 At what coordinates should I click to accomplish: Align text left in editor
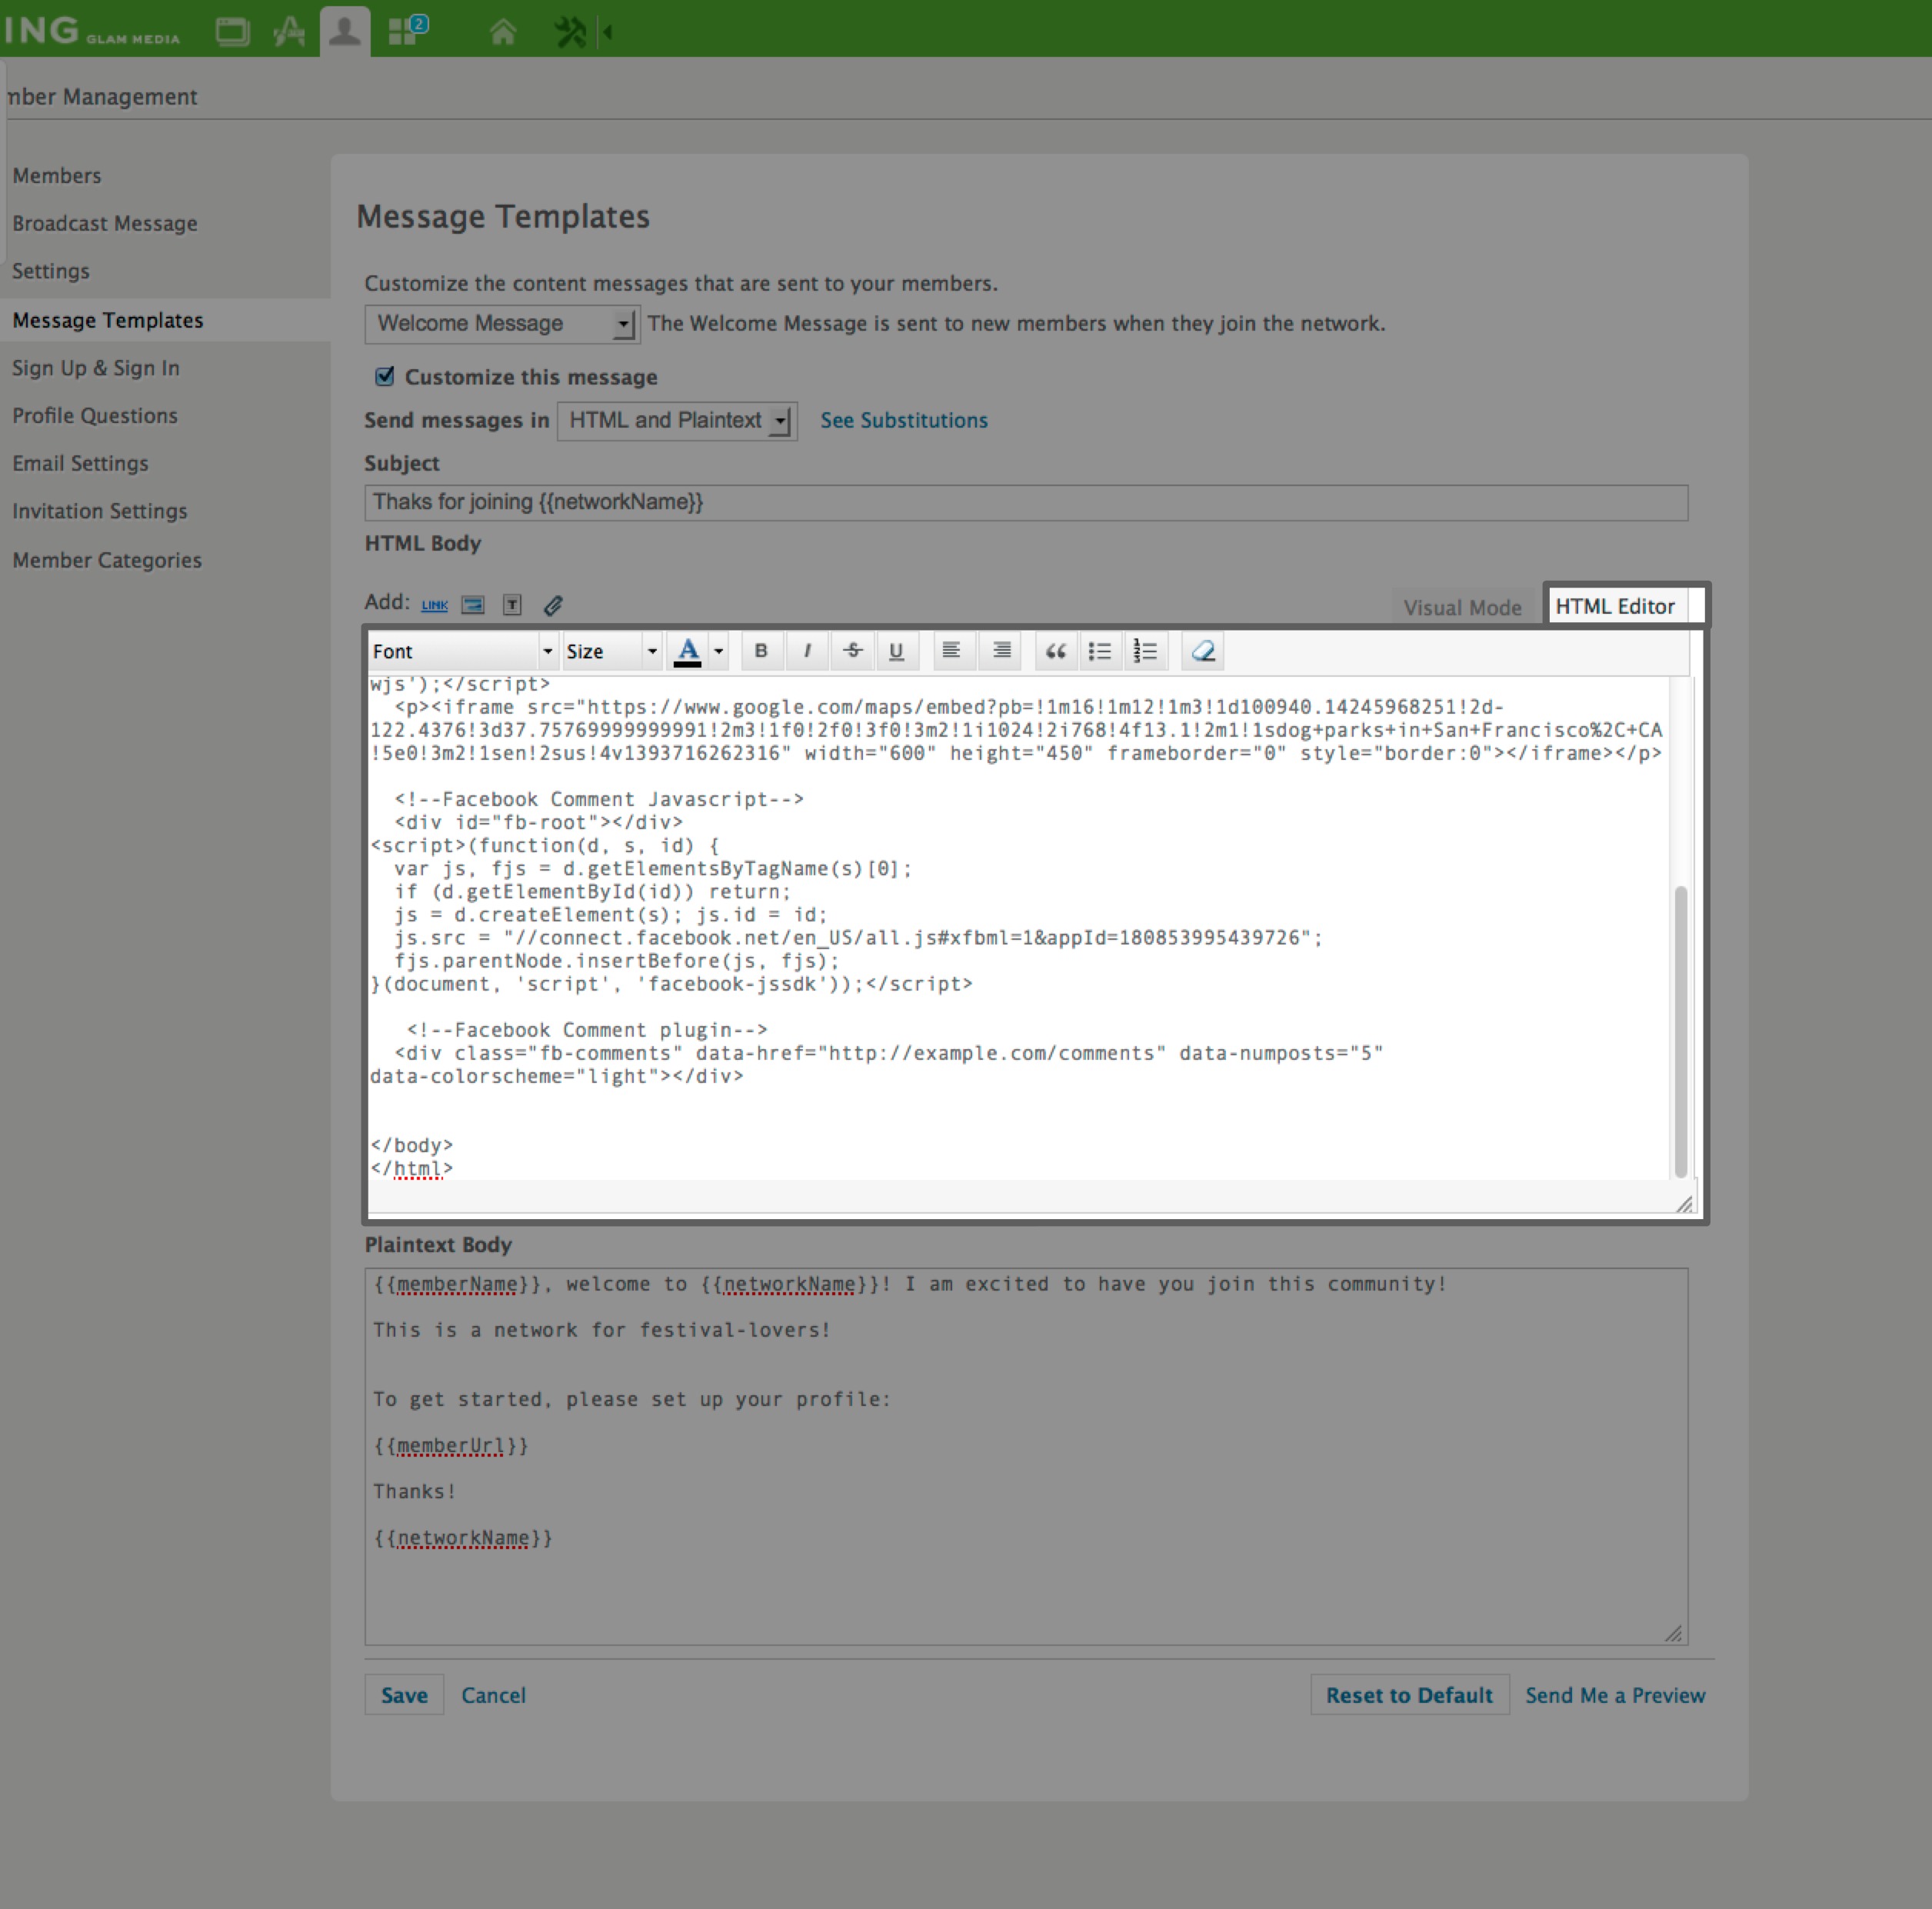pyautogui.click(x=951, y=651)
